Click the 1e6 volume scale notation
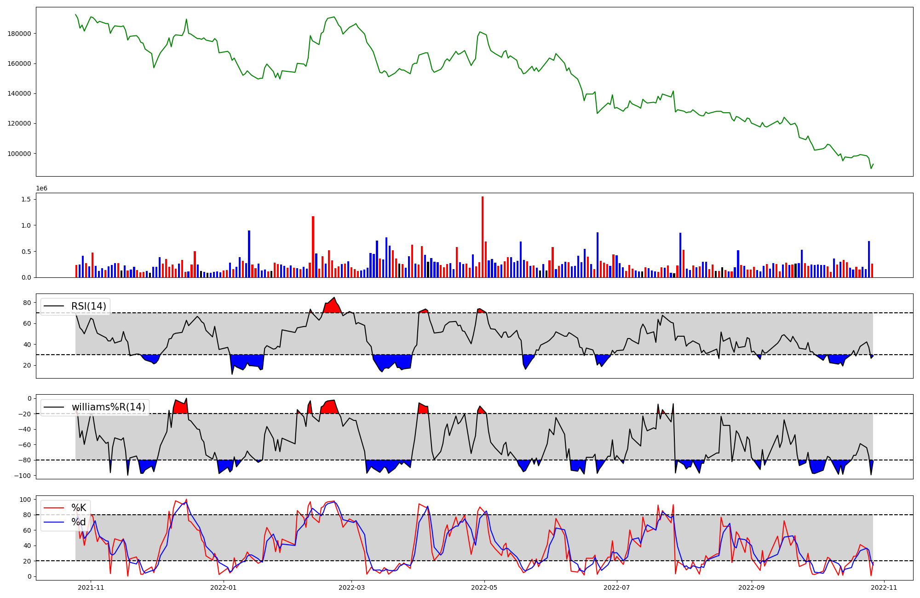 (42, 189)
